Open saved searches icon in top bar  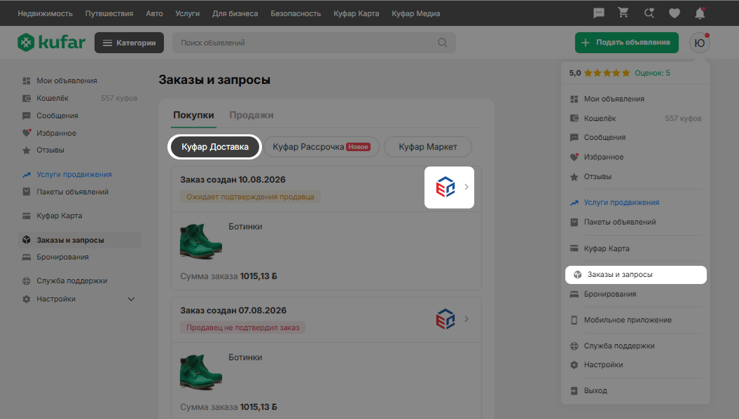[x=649, y=13]
